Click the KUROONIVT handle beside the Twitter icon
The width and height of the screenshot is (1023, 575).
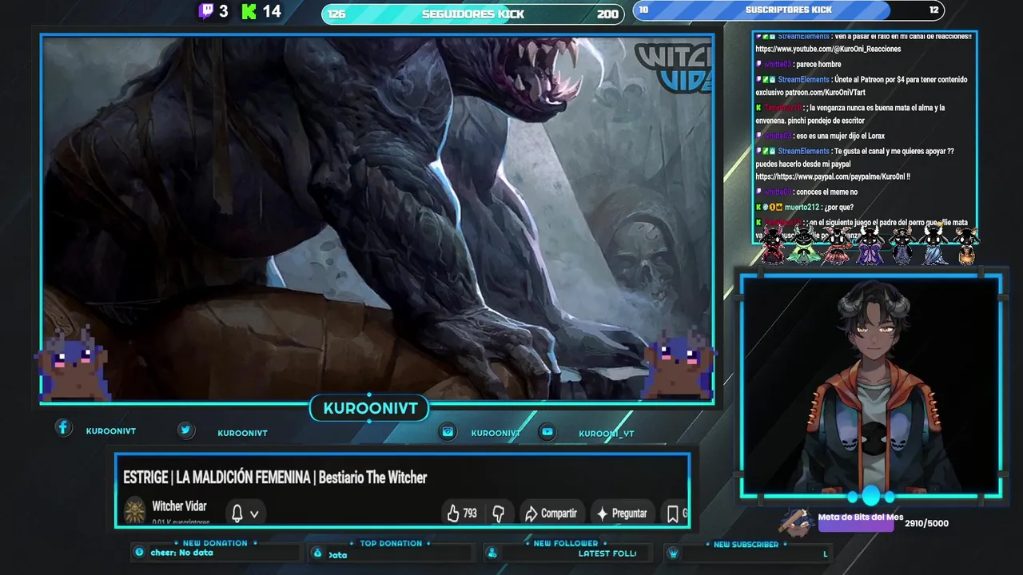tap(242, 434)
